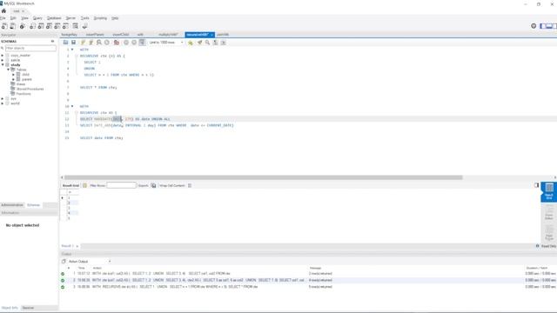Expand the first schema above sakila in tree
Viewport: 557px width, 313px height.
click(x=3, y=56)
